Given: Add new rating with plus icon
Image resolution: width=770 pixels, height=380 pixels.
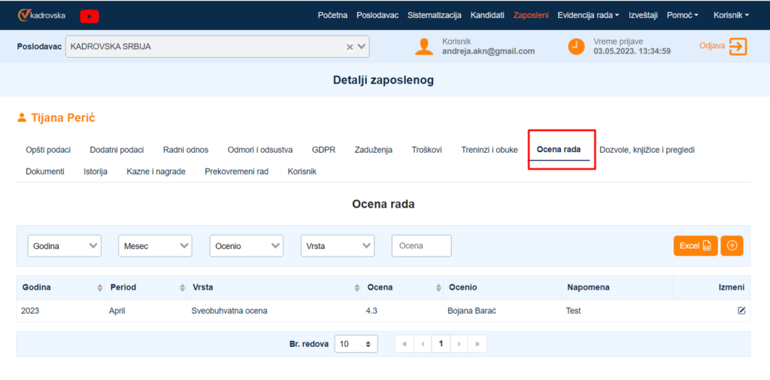Looking at the screenshot, I should pos(732,245).
